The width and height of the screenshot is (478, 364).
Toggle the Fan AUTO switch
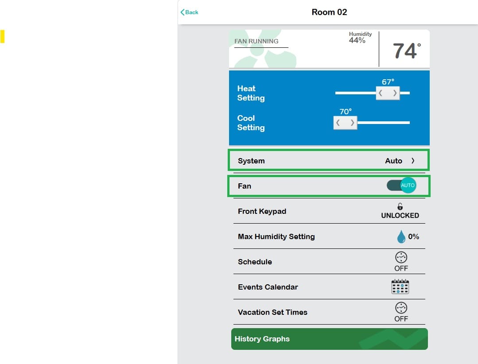[x=401, y=185]
